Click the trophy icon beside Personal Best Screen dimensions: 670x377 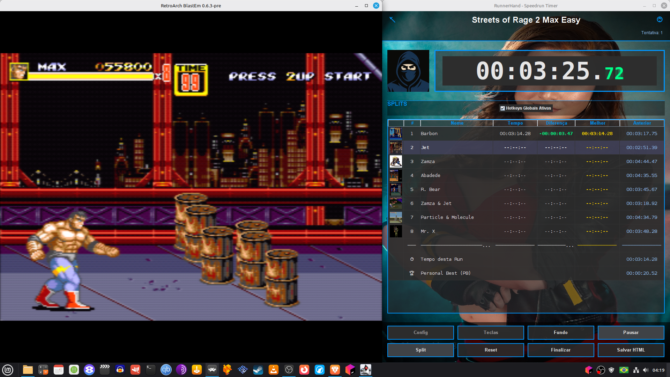[412, 273]
